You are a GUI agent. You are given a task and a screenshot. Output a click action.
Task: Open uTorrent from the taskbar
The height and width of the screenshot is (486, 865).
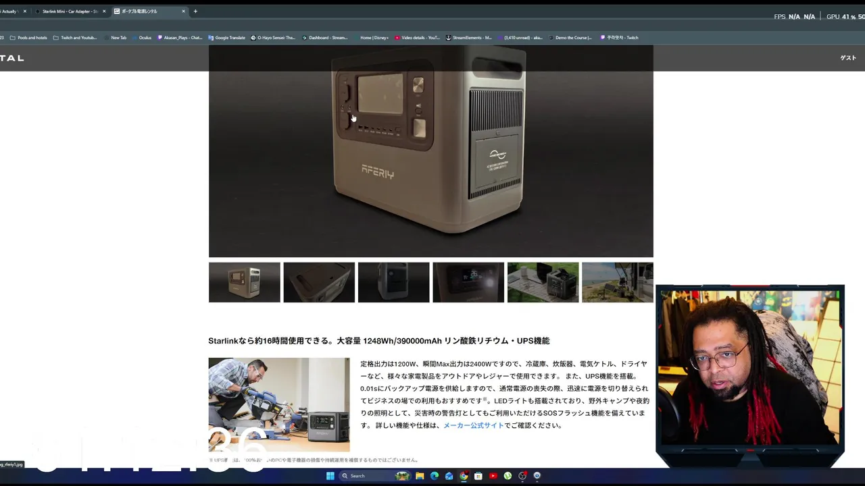coord(508,476)
